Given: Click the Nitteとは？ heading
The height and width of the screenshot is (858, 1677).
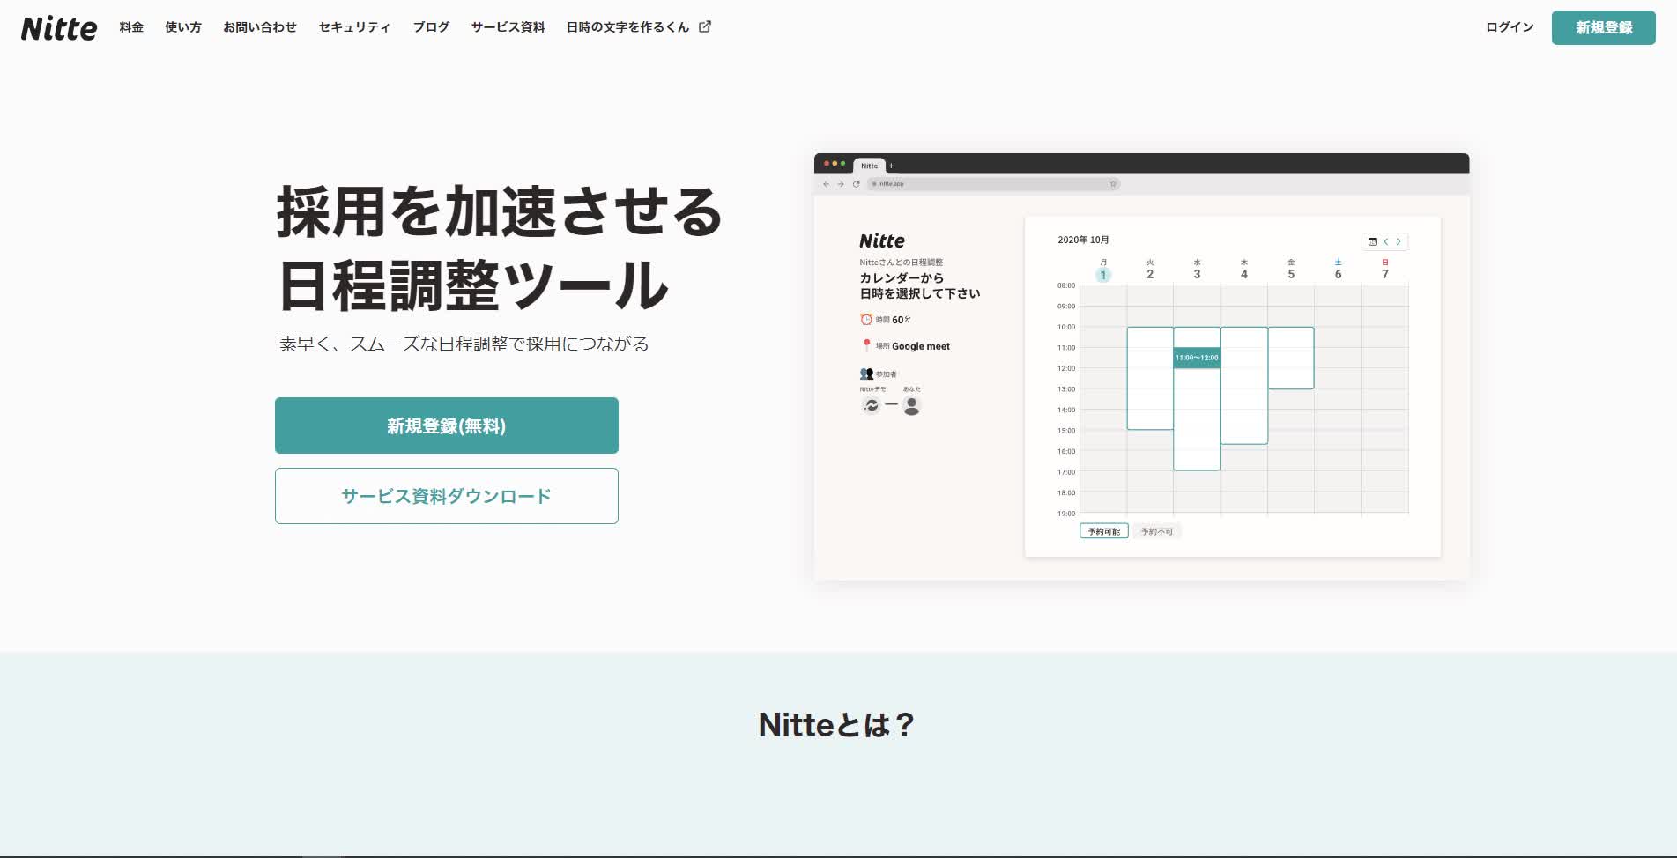Looking at the screenshot, I should [837, 725].
